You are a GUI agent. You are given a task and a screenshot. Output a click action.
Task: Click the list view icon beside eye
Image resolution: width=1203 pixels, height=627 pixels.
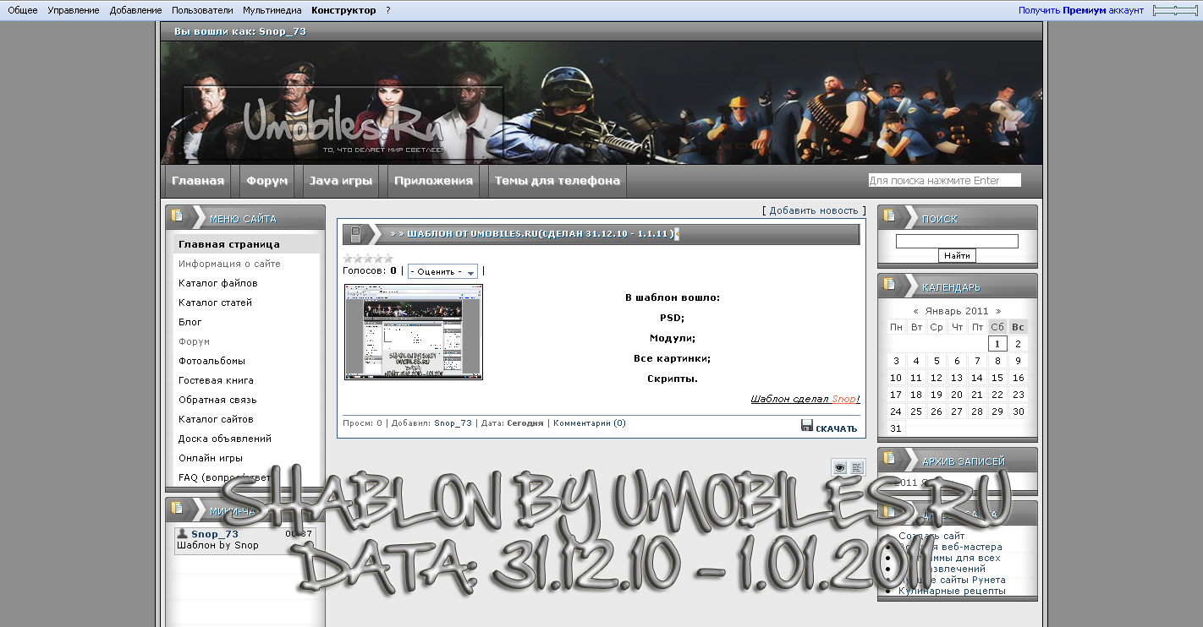coord(857,467)
